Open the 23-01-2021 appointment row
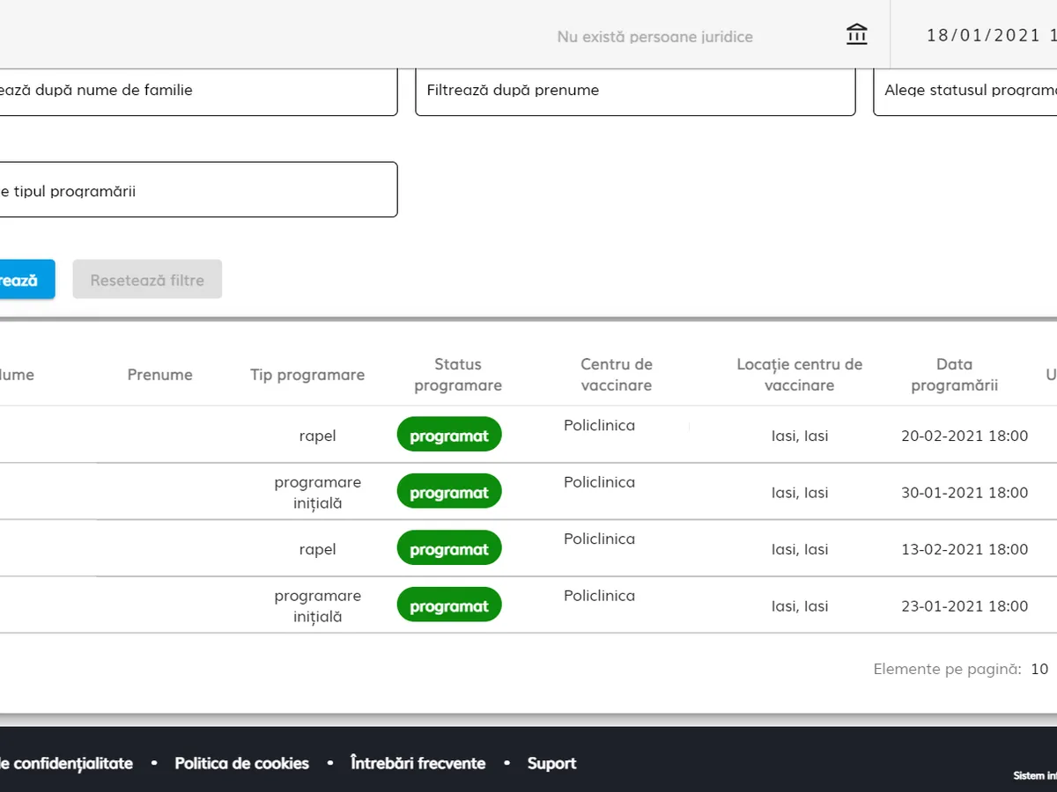Screen dimensions: 1057x792 [x=964, y=606]
